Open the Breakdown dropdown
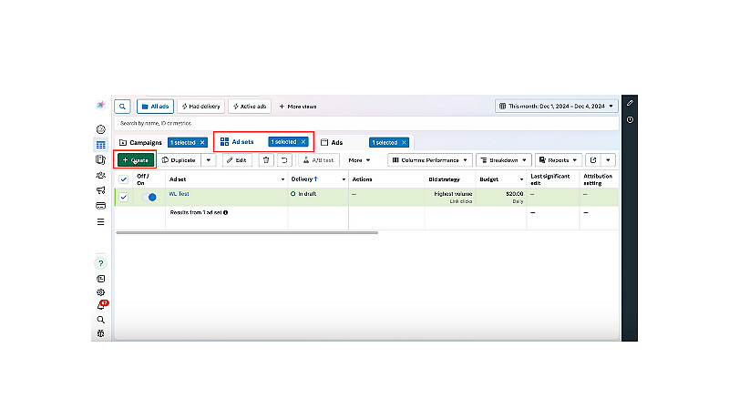The width and height of the screenshot is (729, 419). [x=504, y=160]
